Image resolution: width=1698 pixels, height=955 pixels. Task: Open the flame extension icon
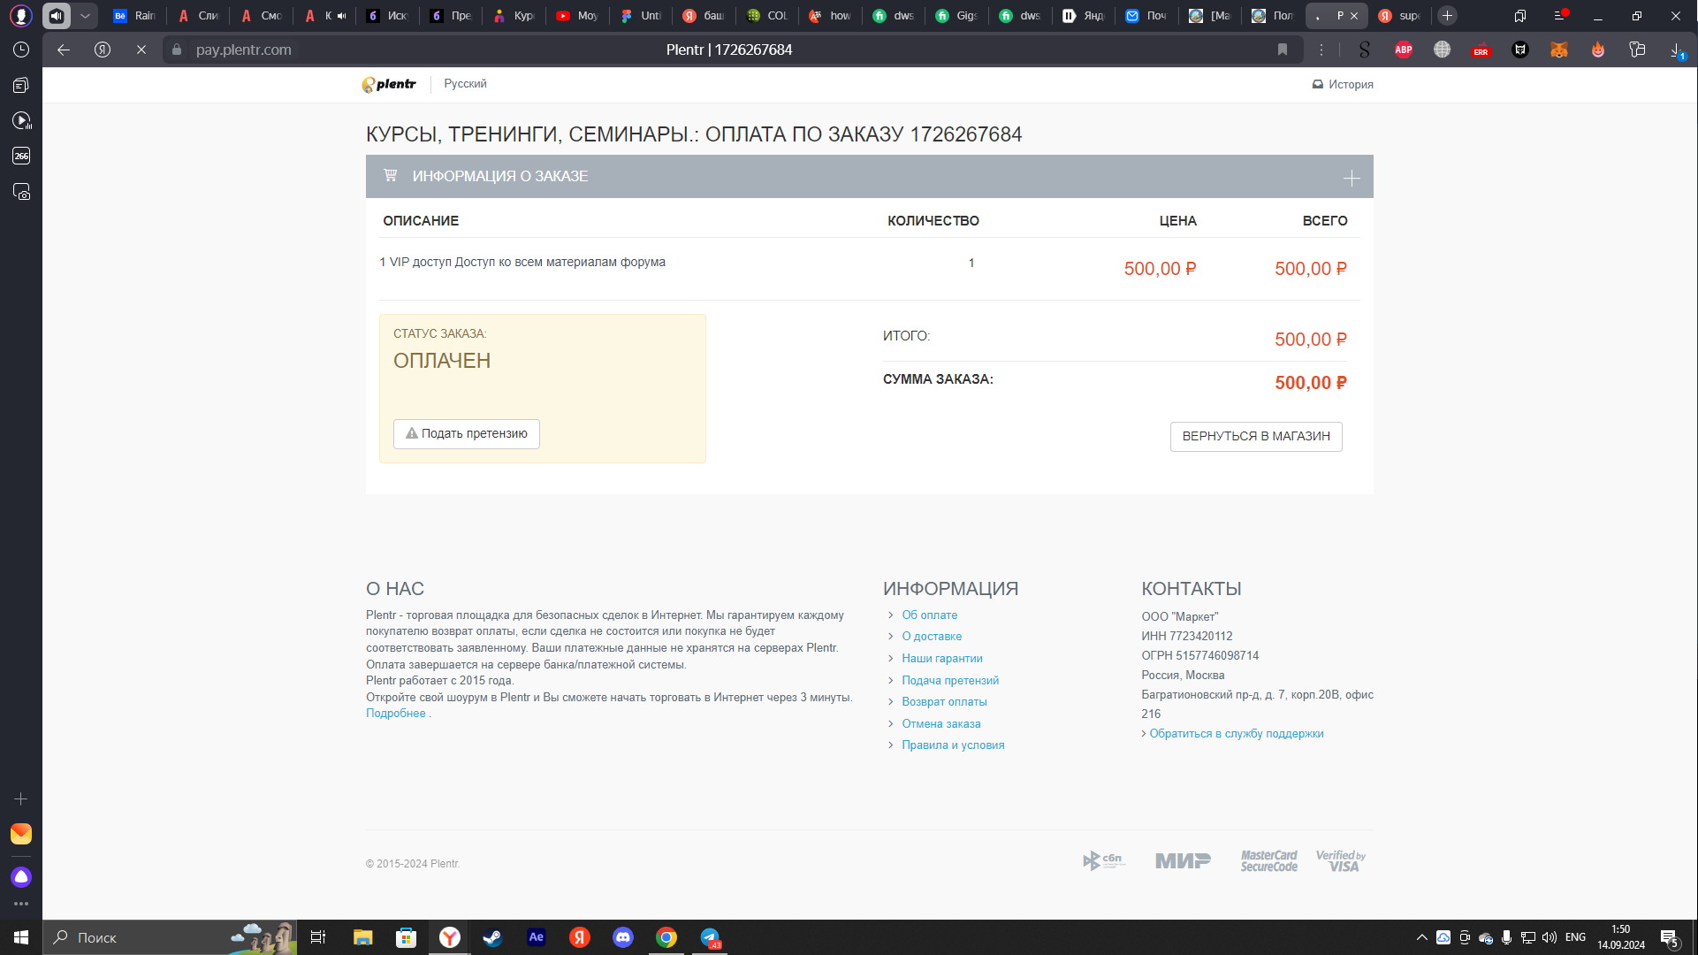tap(1598, 50)
